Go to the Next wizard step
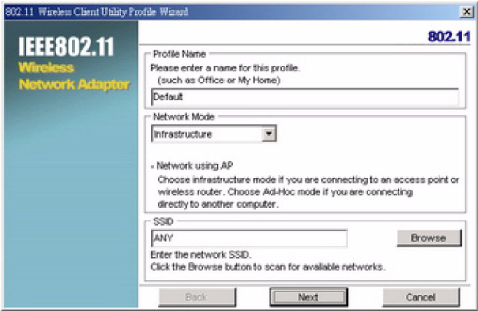Image resolution: width=478 pixels, height=311 pixels. coord(308,297)
